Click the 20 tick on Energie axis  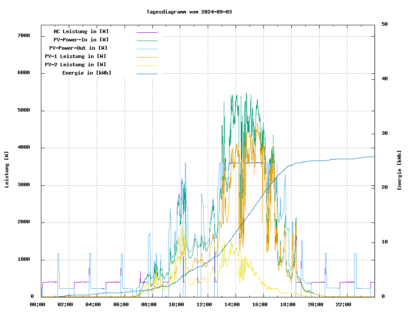[384, 188]
